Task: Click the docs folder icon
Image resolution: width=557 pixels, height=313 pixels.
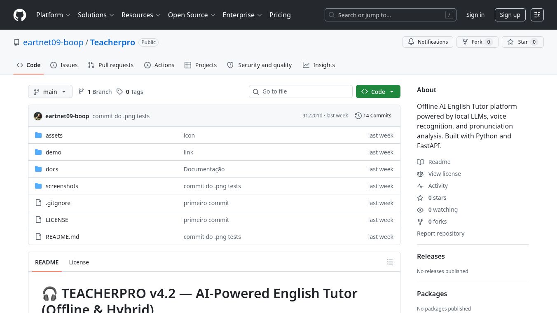Action: (38, 169)
